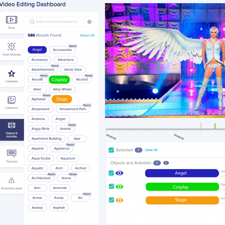Open the Celebrities star icon
The height and width of the screenshot is (225, 225).
tap(11, 74)
